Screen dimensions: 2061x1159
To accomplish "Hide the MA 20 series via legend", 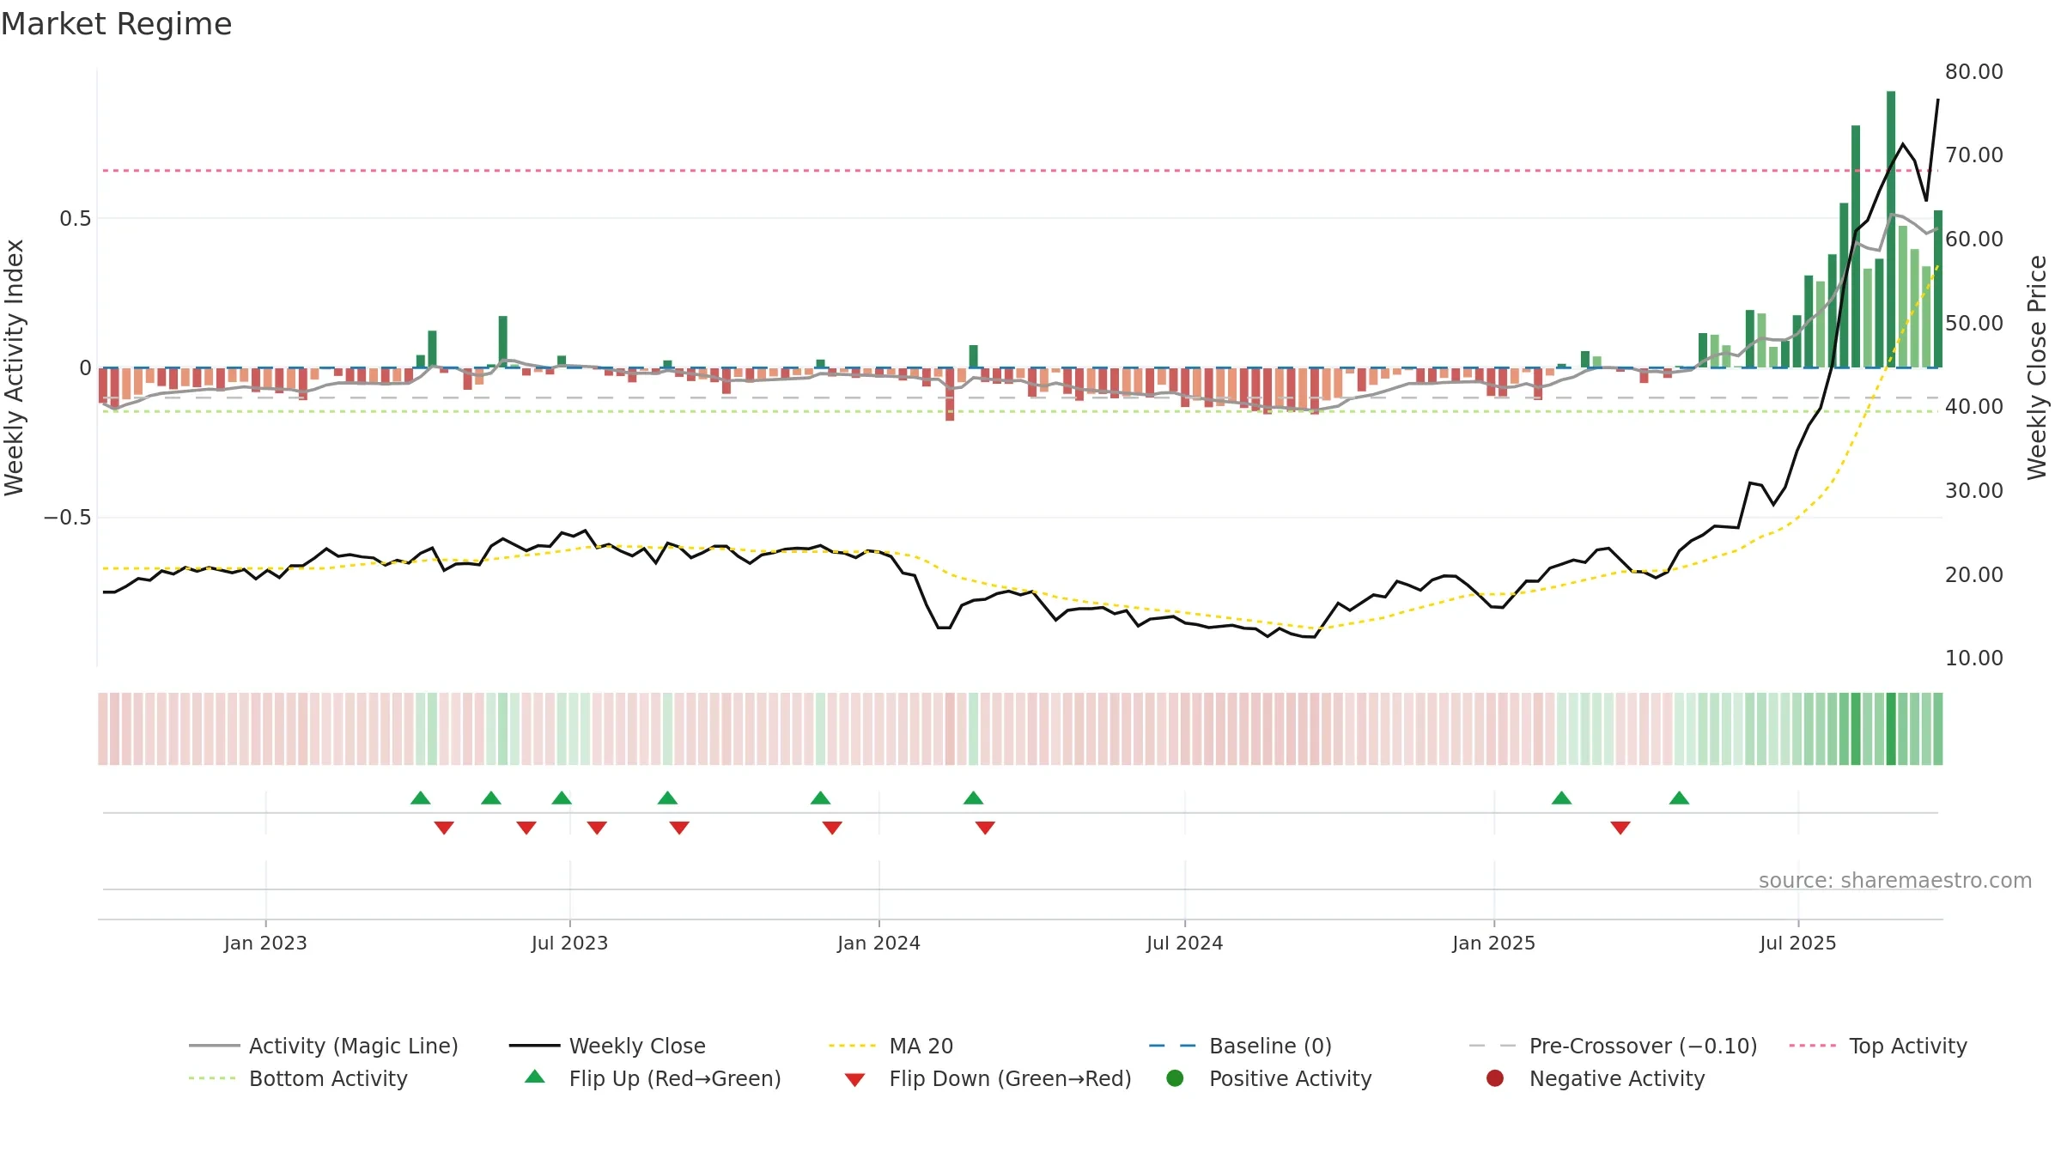I will click(891, 1046).
